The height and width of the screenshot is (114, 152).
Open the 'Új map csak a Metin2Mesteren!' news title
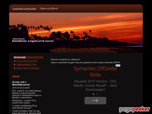click(x=21, y=83)
